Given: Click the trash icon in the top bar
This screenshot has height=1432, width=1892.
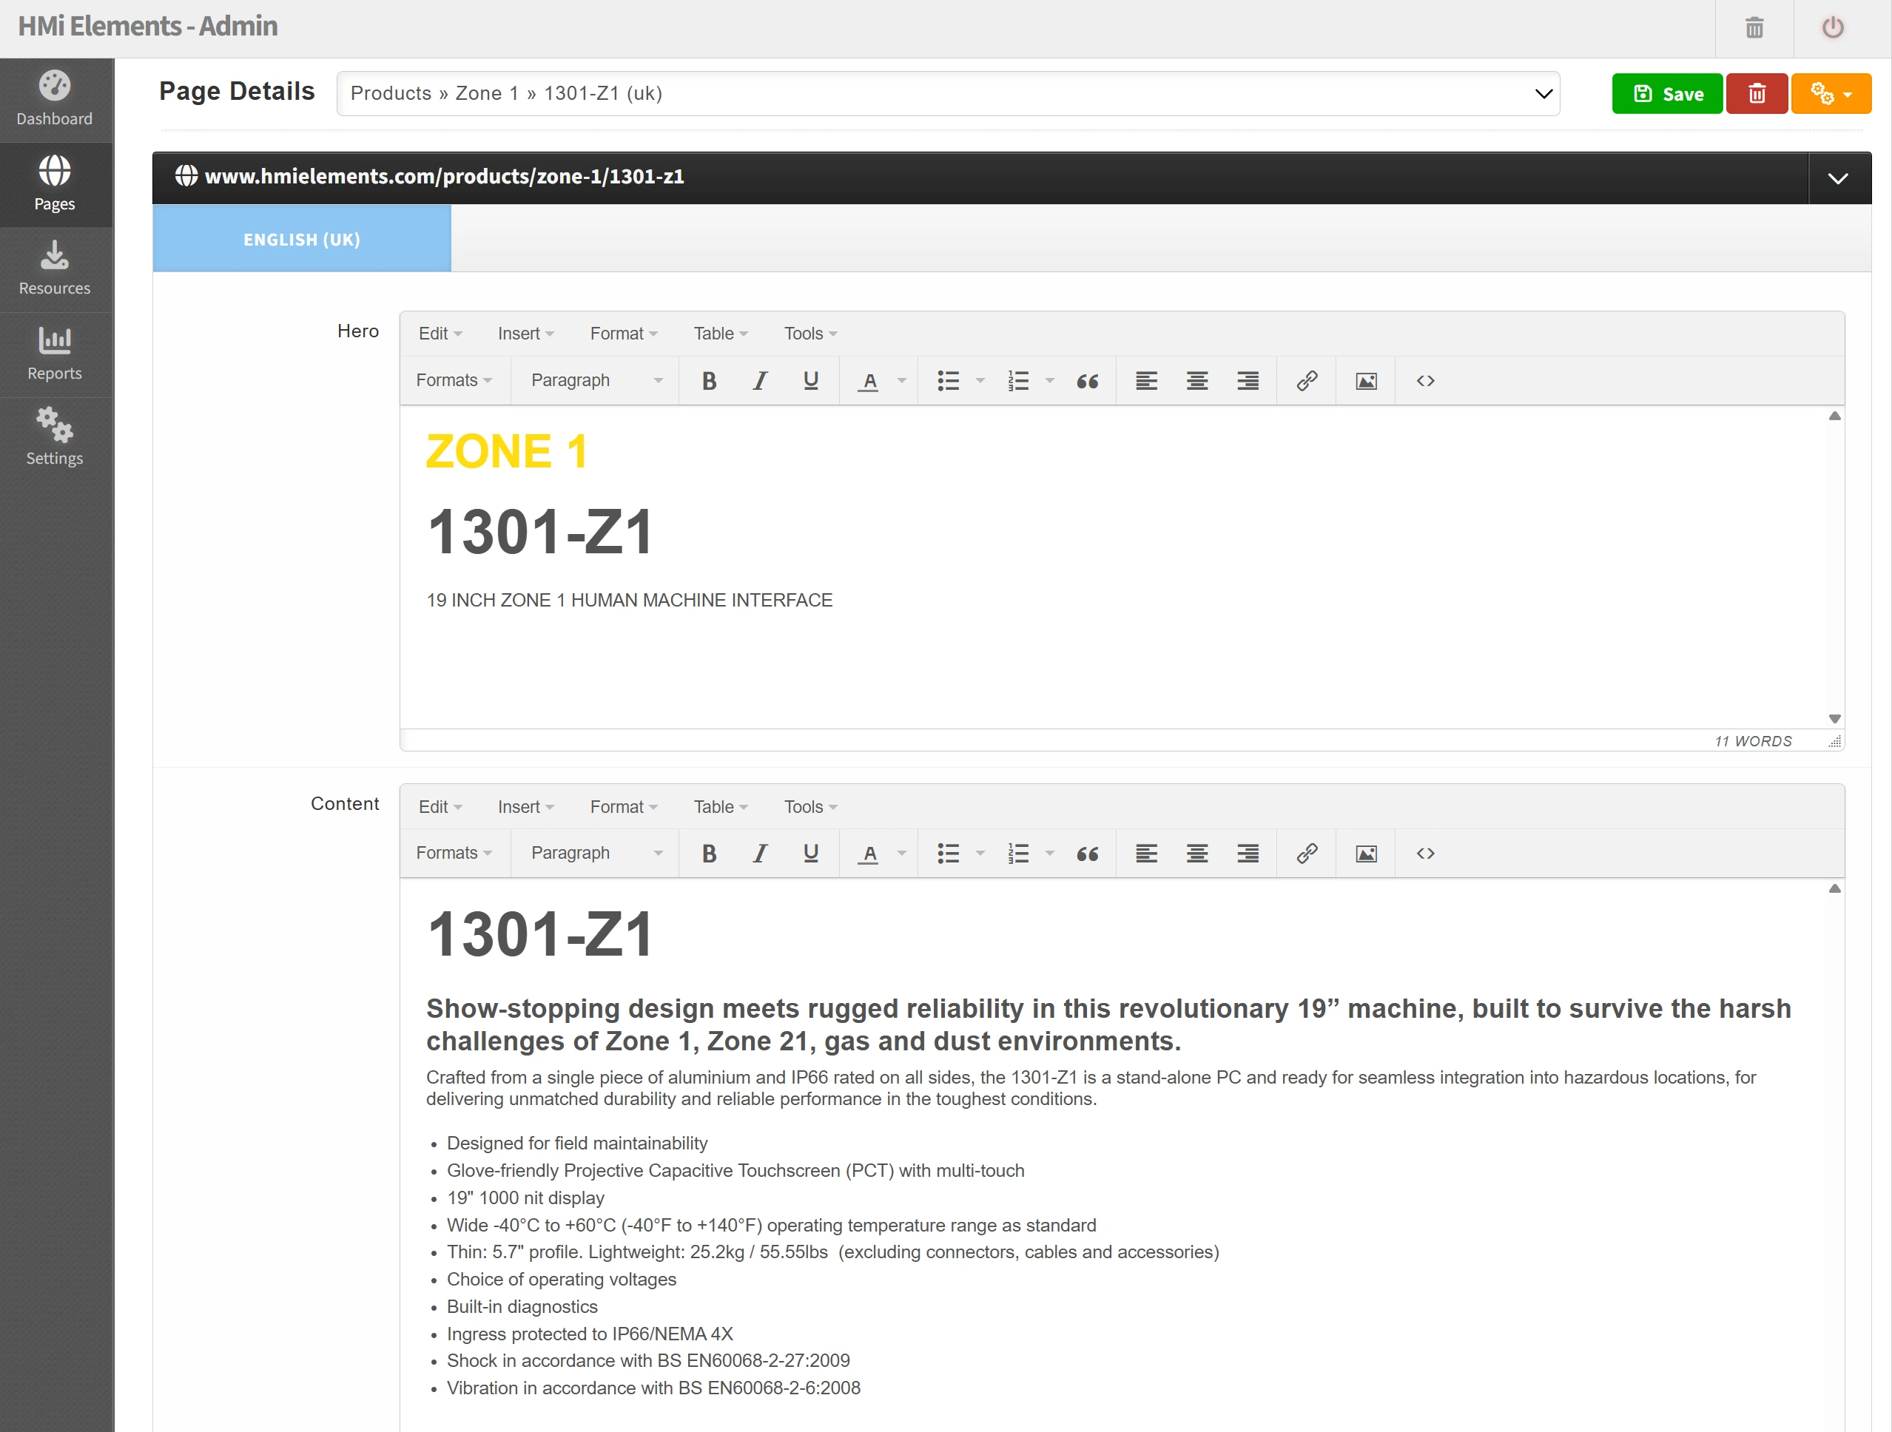Looking at the screenshot, I should coord(1754,27).
